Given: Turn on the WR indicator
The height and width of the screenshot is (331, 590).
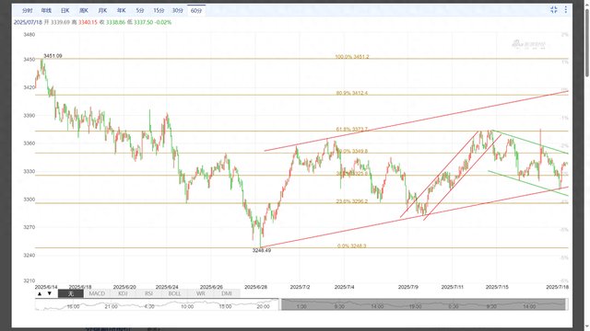Looking at the screenshot, I should 201,293.
